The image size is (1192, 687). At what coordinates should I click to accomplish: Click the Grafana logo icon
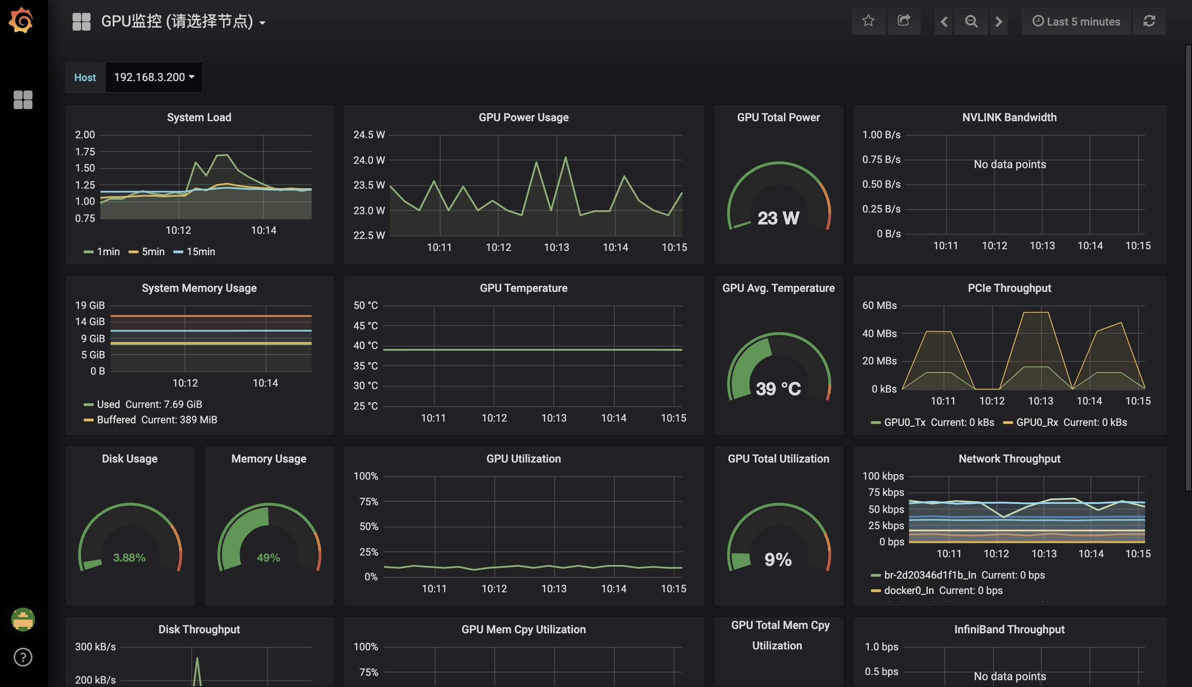[x=22, y=21]
